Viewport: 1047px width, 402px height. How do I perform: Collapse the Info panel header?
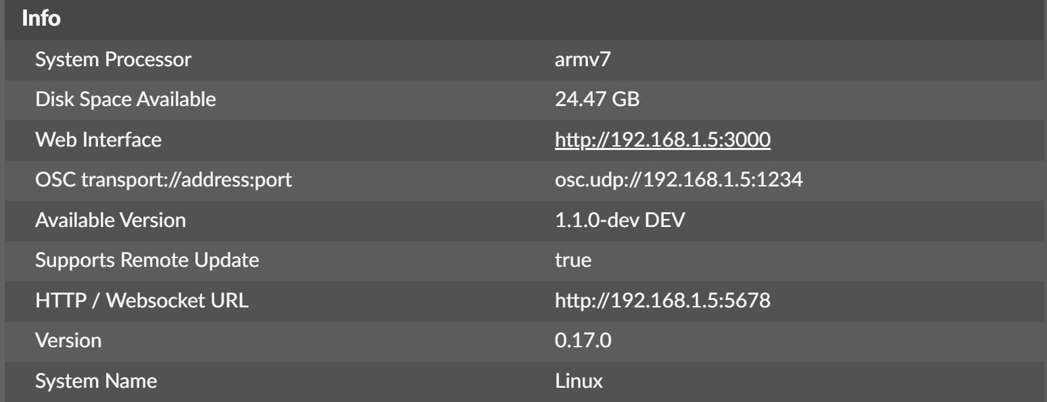coord(41,19)
